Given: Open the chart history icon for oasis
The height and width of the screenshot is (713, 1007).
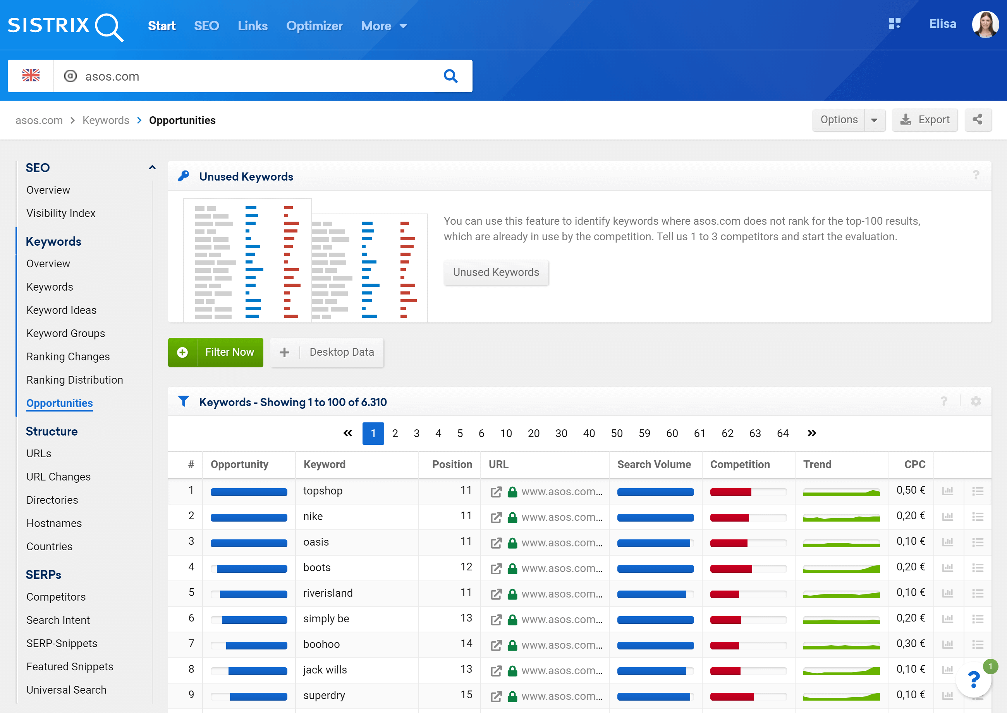Looking at the screenshot, I should (948, 542).
